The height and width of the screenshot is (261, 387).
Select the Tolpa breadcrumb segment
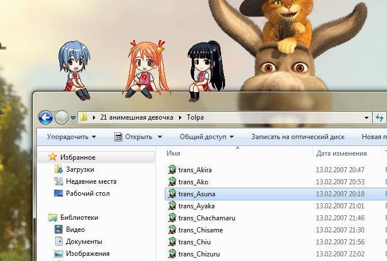[195, 117]
